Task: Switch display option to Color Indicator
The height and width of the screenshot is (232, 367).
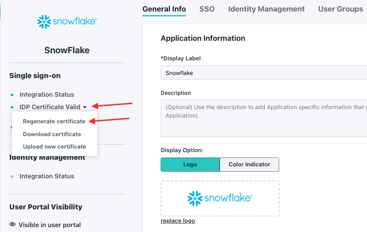Action: (249, 164)
